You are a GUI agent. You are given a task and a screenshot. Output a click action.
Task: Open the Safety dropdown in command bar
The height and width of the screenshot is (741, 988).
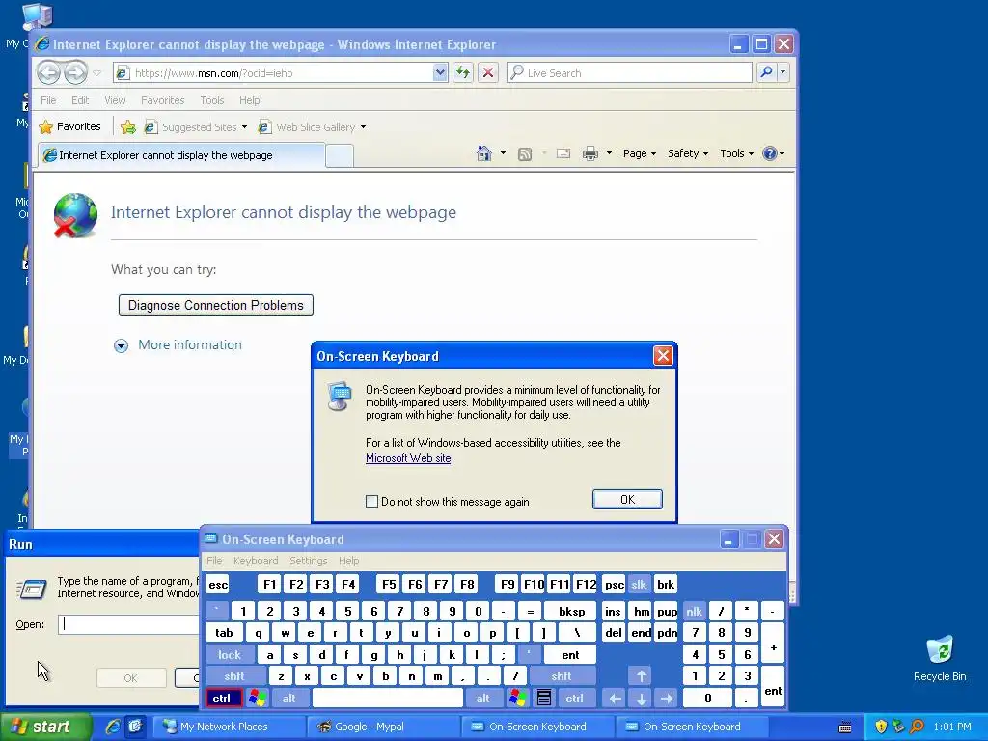[688, 153]
